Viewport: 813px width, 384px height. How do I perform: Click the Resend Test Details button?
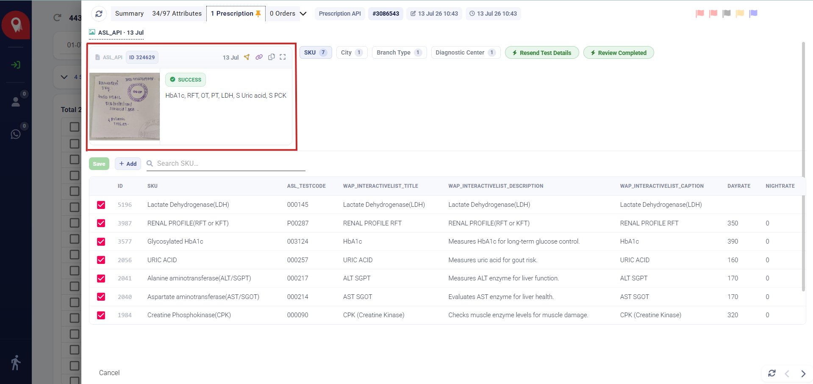(x=542, y=53)
